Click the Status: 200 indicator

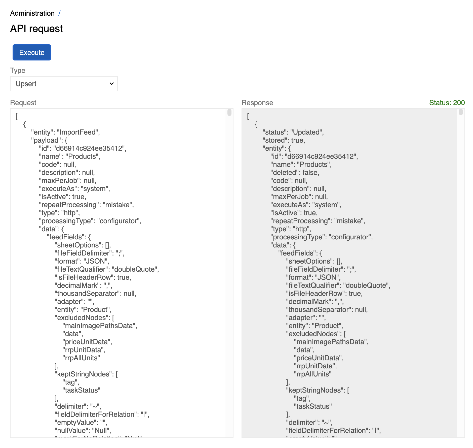pos(447,103)
